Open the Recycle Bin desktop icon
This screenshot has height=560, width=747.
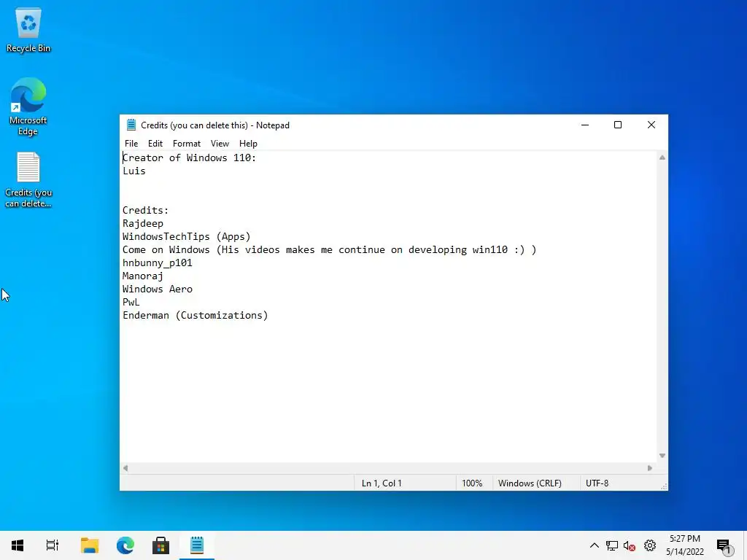(28, 30)
